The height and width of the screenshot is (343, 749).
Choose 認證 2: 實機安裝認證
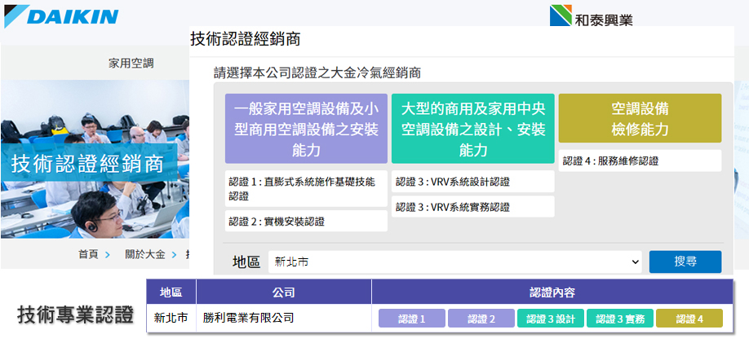pyautogui.click(x=306, y=222)
